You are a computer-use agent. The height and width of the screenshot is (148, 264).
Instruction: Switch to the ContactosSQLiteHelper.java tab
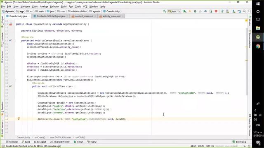[x=51, y=16]
